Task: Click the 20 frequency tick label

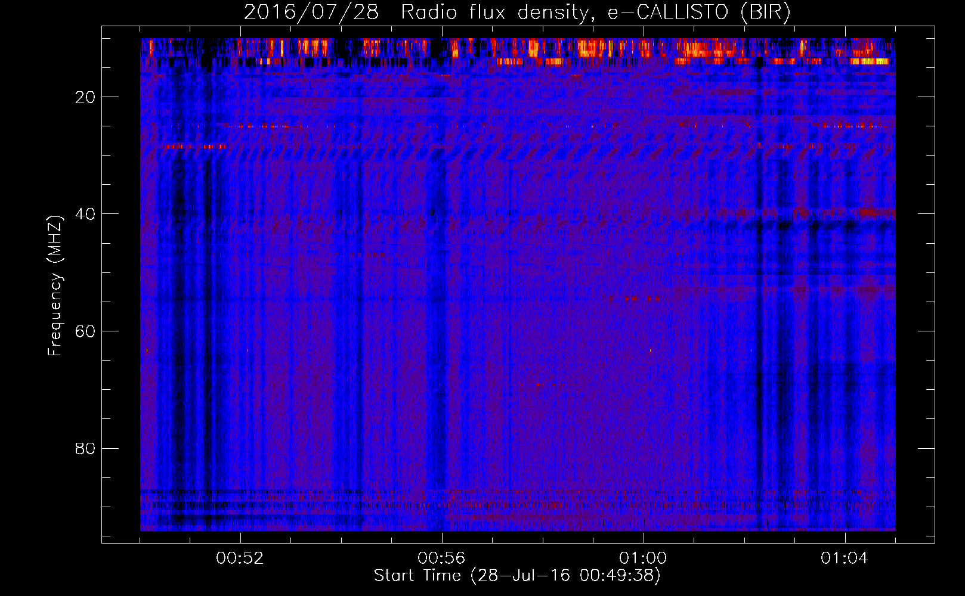Action: tap(86, 97)
